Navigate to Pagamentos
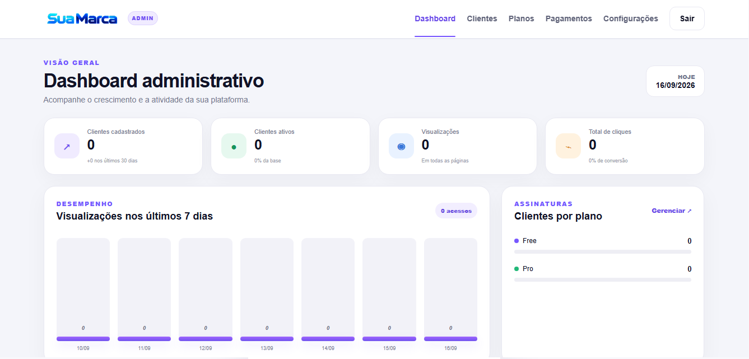 click(x=569, y=18)
